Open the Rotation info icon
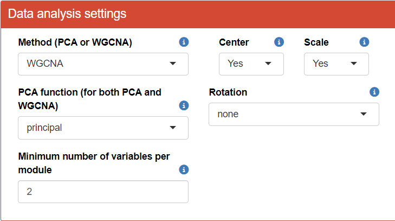 pos(374,92)
